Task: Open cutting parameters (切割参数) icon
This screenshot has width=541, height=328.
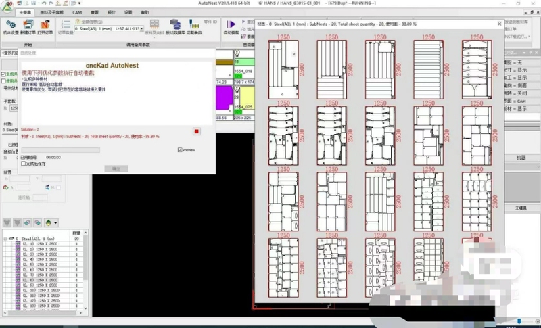Action: pyautogui.click(x=194, y=24)
